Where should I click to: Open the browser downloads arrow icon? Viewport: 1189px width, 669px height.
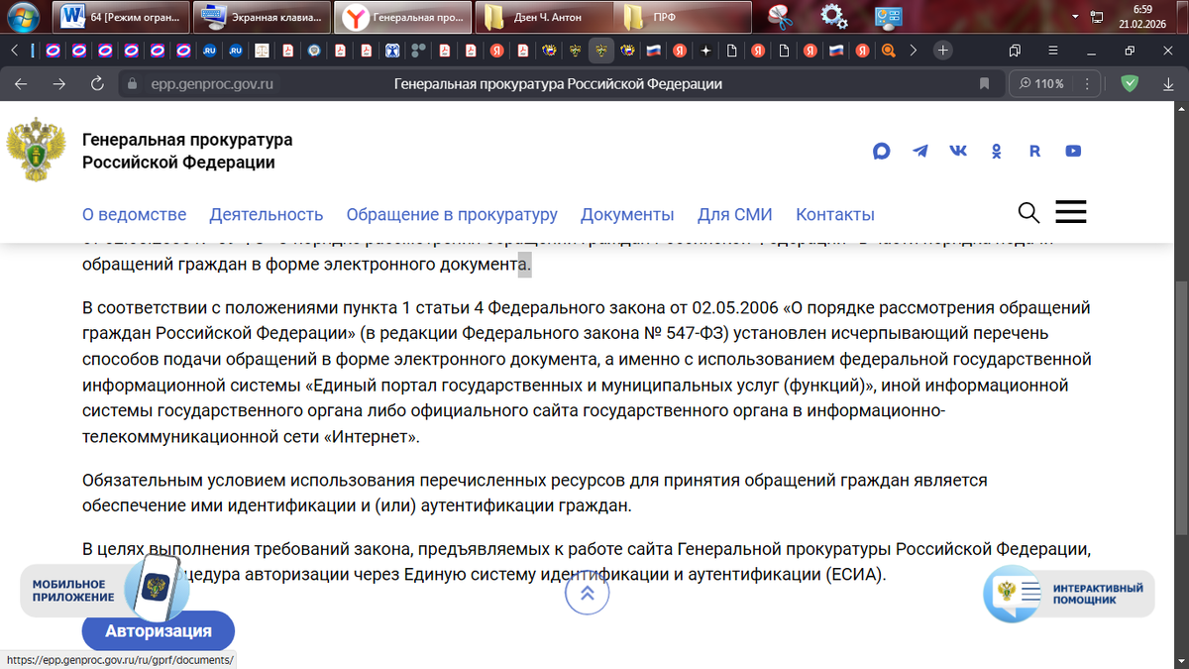pos(1168,84)
